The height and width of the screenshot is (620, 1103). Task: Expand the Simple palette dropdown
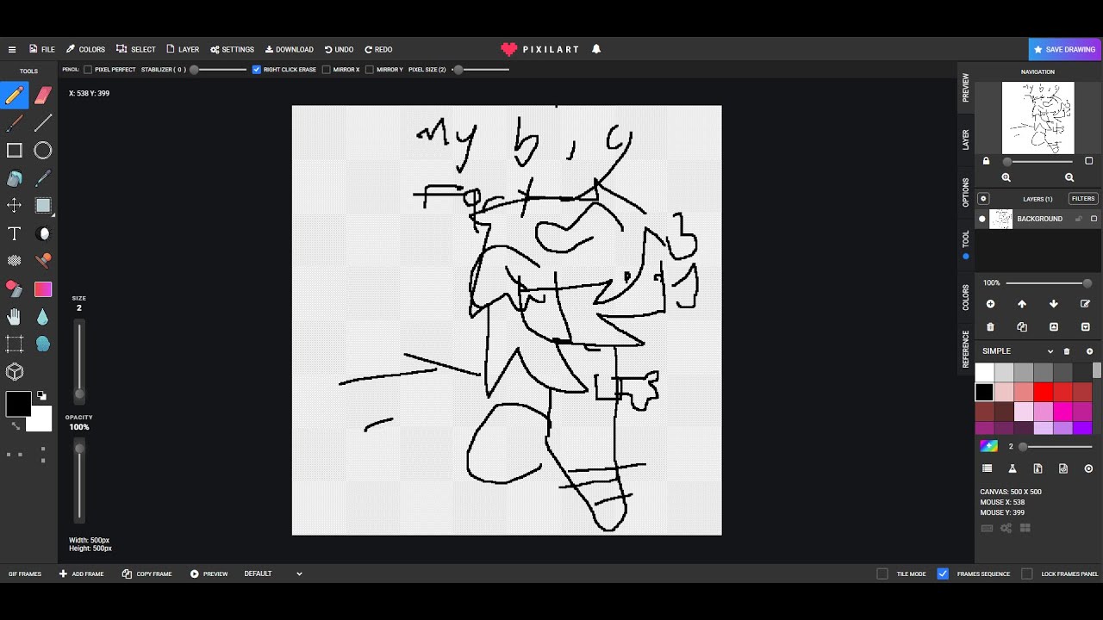pos(1050,351)
